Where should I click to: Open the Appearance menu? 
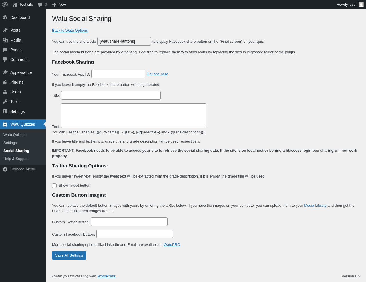(21, 72)
